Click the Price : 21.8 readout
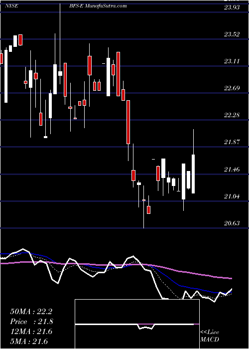The height and width of the screenshot is (349, 249). point(31,322)
